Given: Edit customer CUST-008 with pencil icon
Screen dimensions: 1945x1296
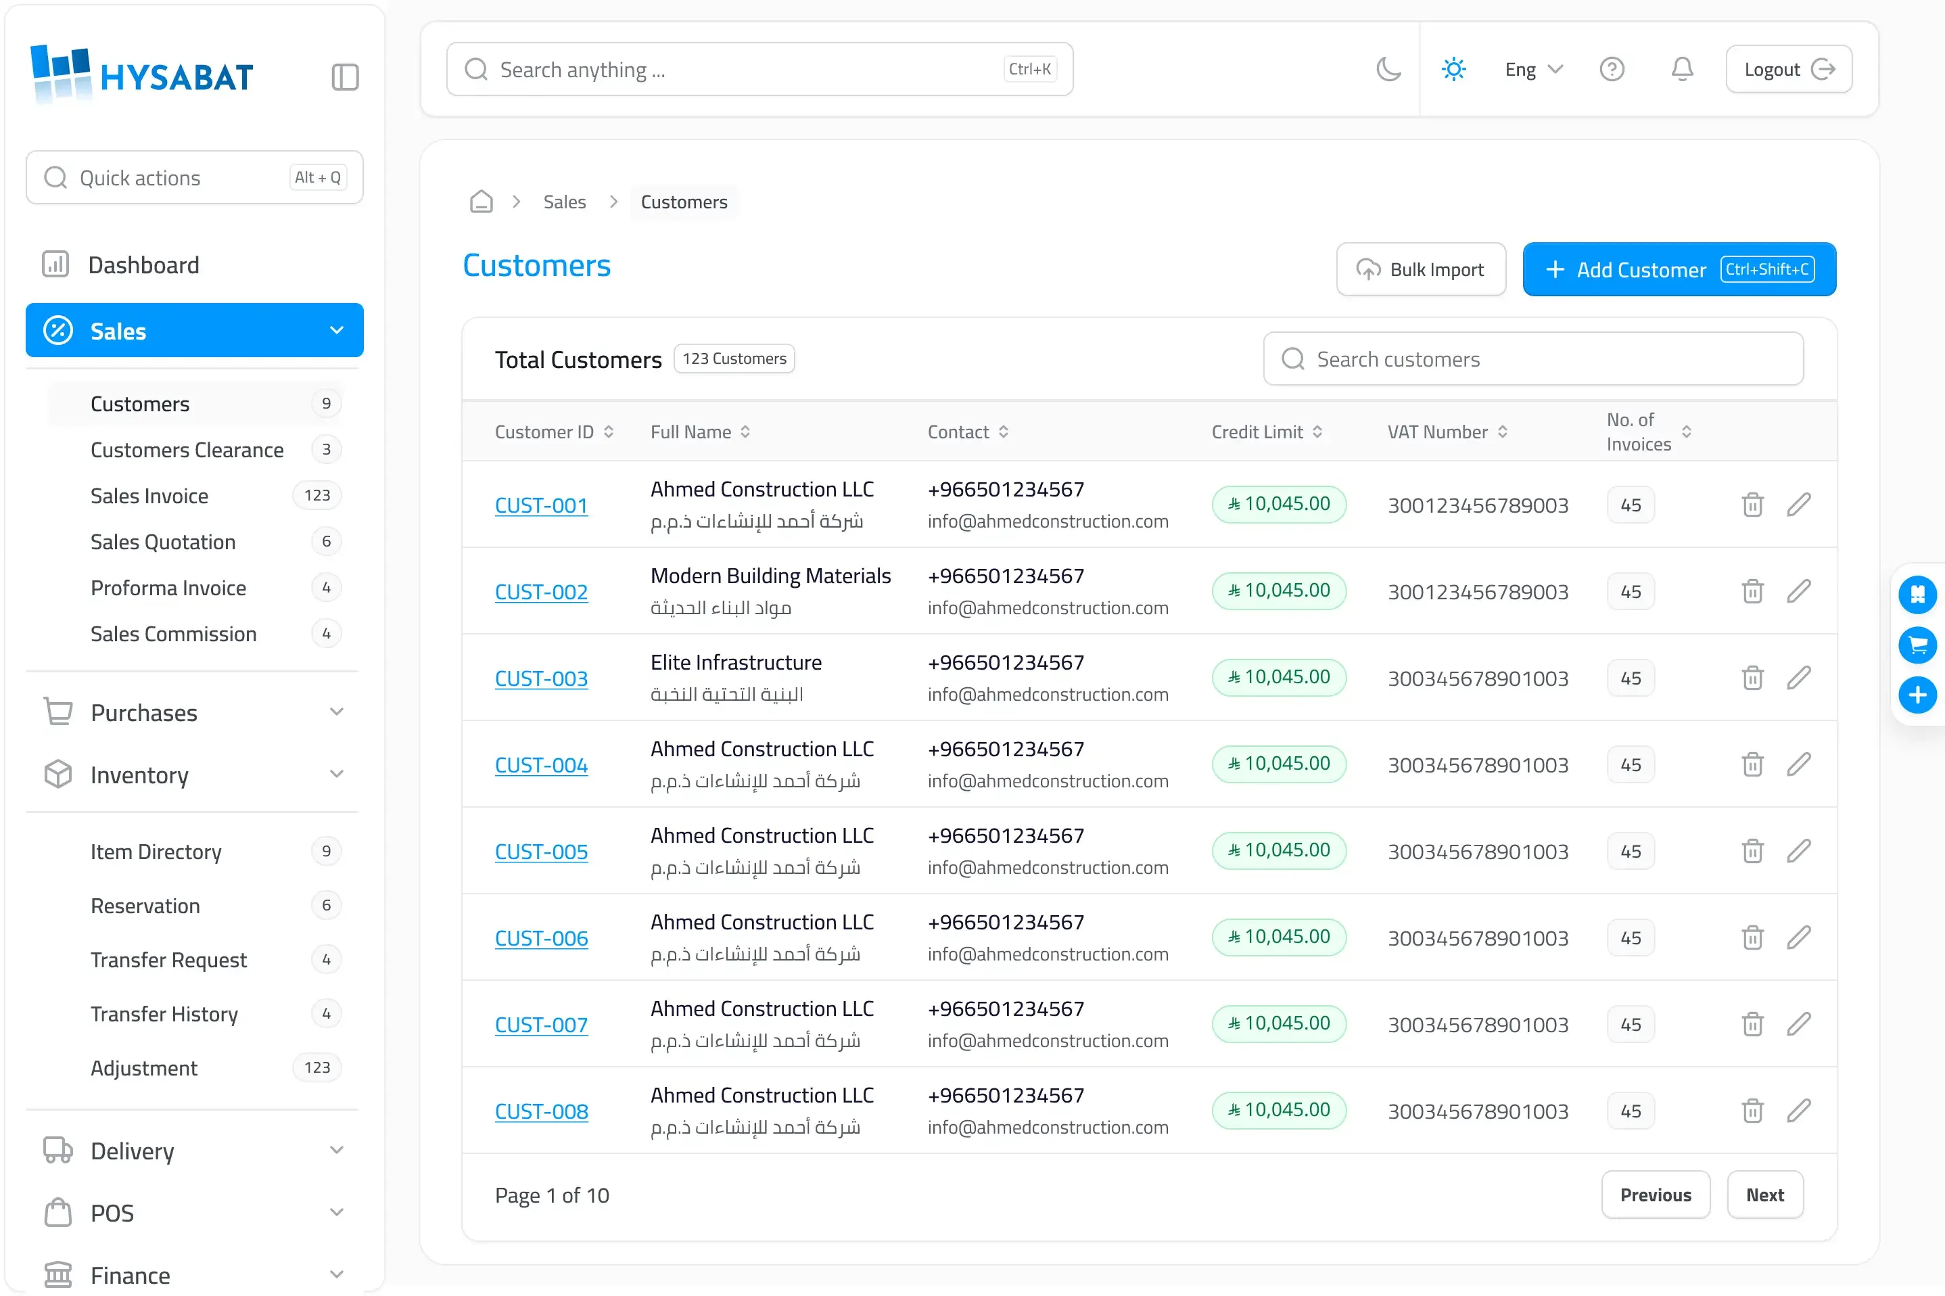Looking at the screenshot, I should [x=1799, y=1111].
